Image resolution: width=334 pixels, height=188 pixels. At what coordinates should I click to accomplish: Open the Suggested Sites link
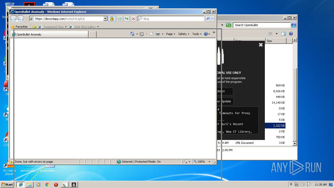pos(52,27)
